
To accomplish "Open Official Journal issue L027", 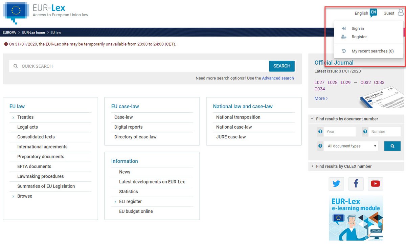I will (320, 83).
